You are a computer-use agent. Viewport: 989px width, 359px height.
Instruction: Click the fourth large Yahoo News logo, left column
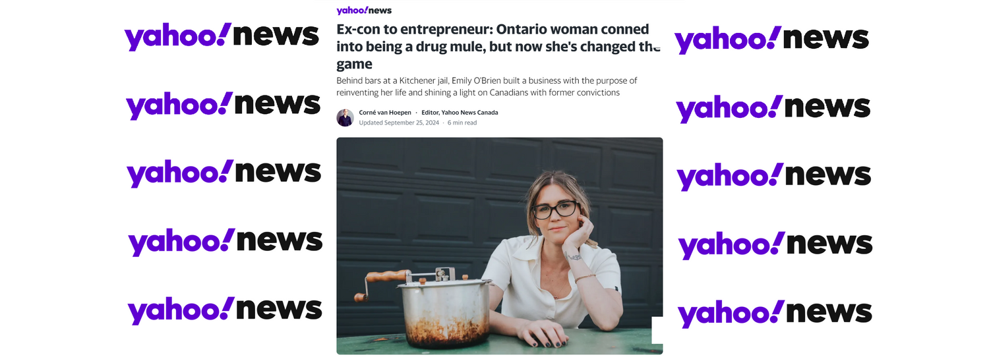click(x=225, y=242)
